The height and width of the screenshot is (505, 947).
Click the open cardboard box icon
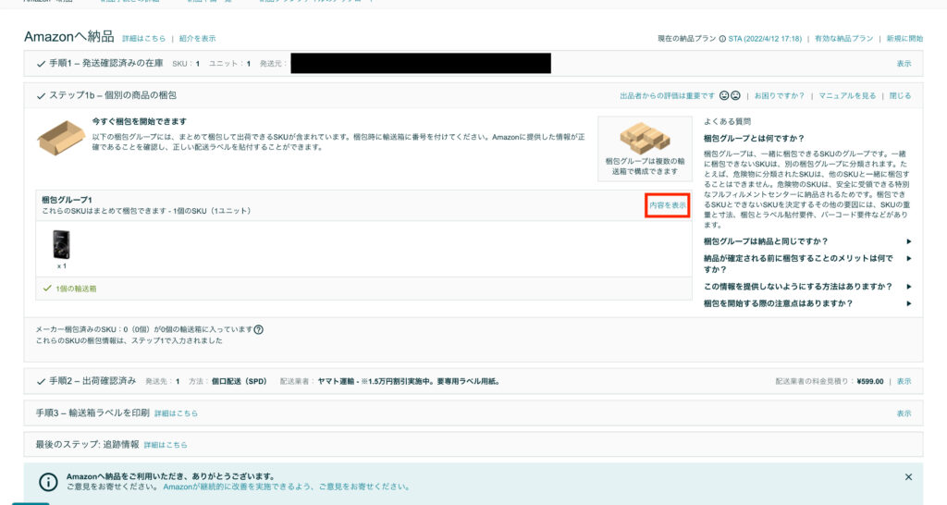(x=60, y=138)
